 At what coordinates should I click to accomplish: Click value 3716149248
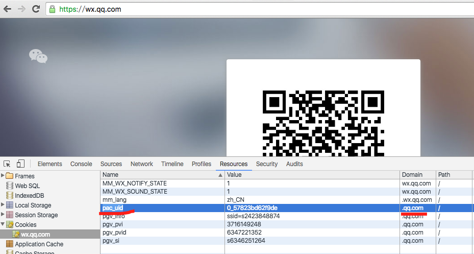tap(244, 224)
